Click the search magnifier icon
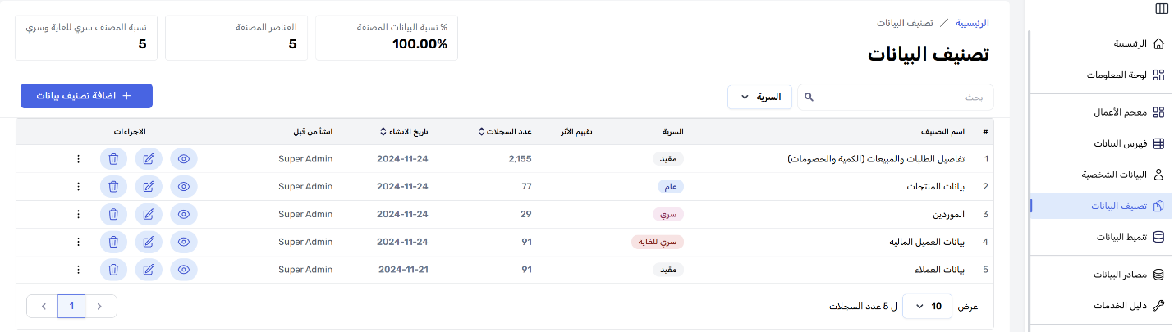 coord(808,97)
